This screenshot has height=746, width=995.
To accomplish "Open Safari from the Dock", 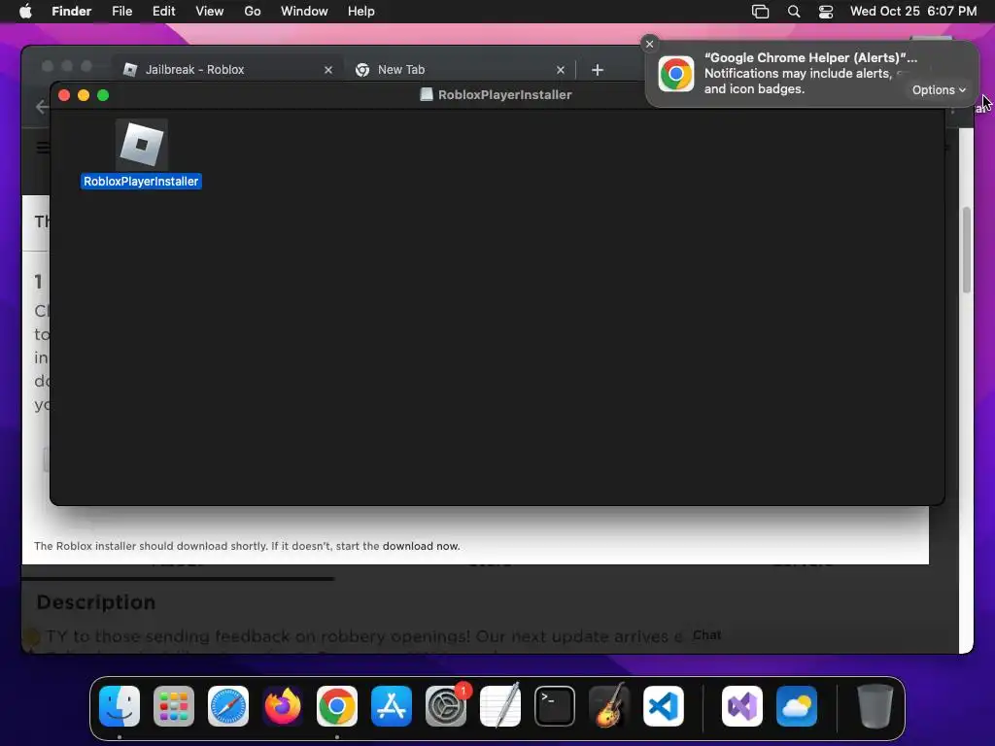I will [228, 706].
